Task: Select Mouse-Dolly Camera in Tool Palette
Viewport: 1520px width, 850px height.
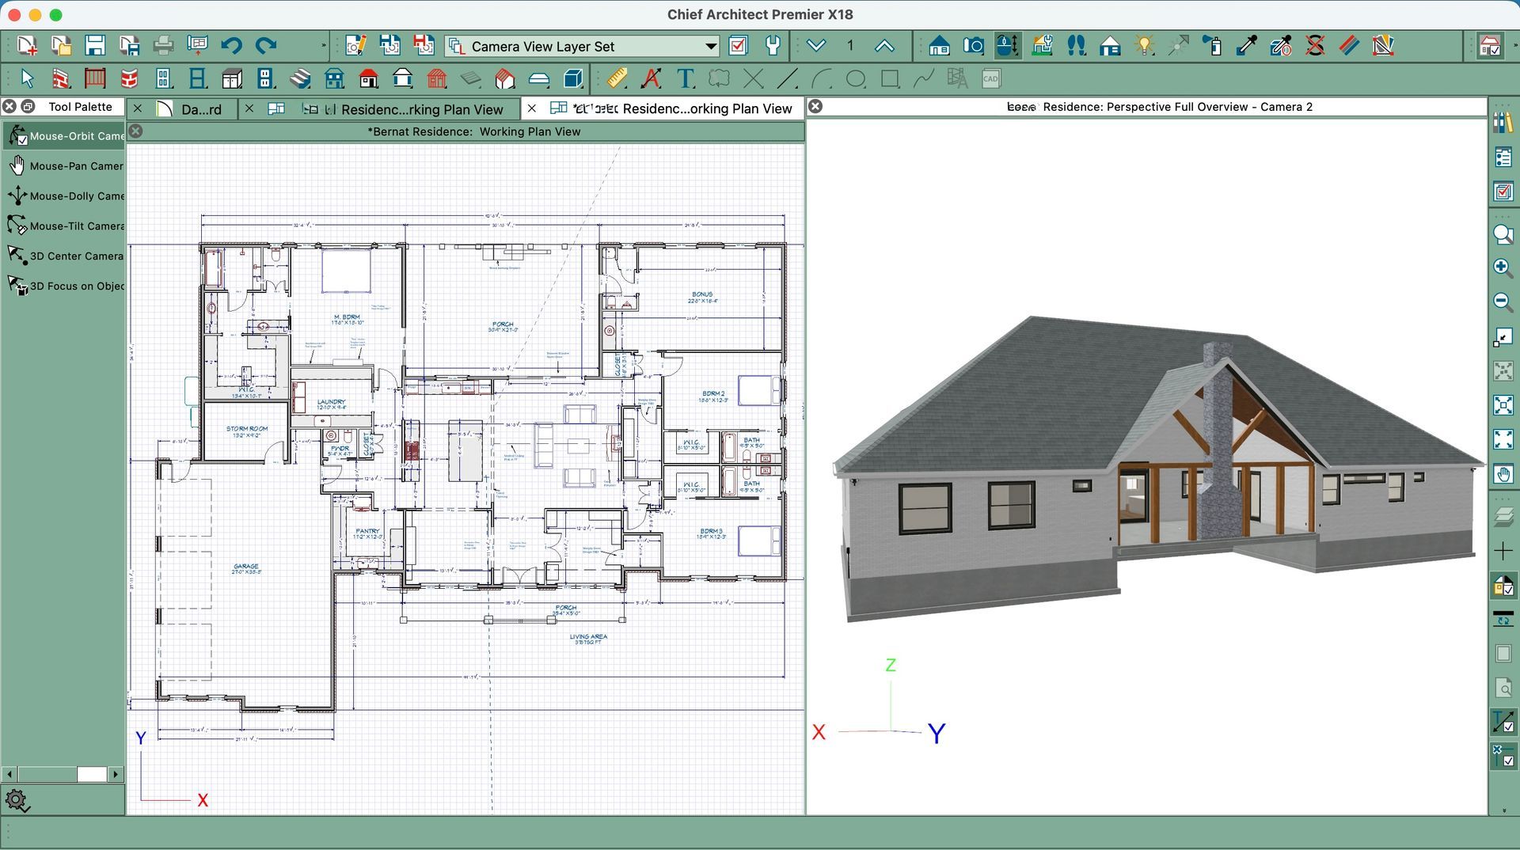Action: tap(65, 196)
